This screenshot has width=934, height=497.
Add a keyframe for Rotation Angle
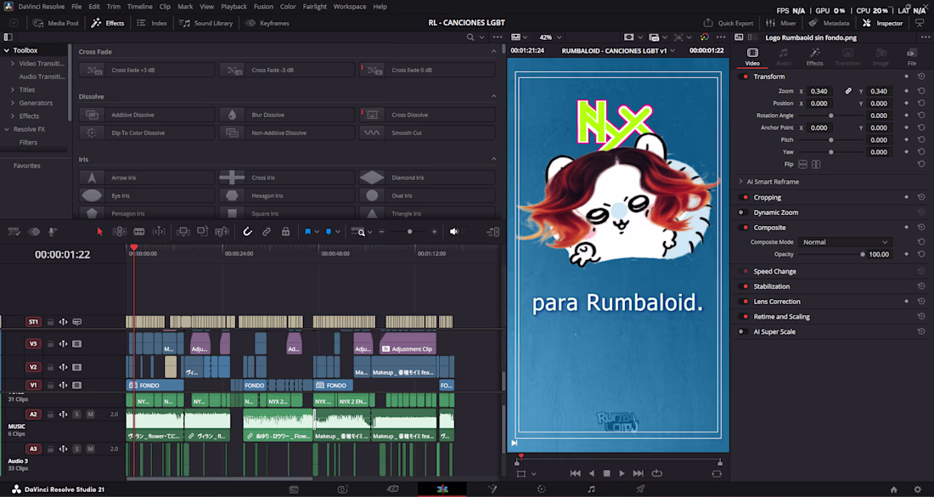click(907, 116)
